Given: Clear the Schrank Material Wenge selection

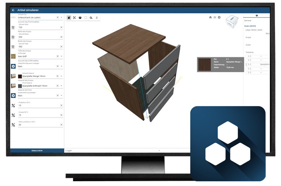Looking at the screenshot, I should (57, 76).
